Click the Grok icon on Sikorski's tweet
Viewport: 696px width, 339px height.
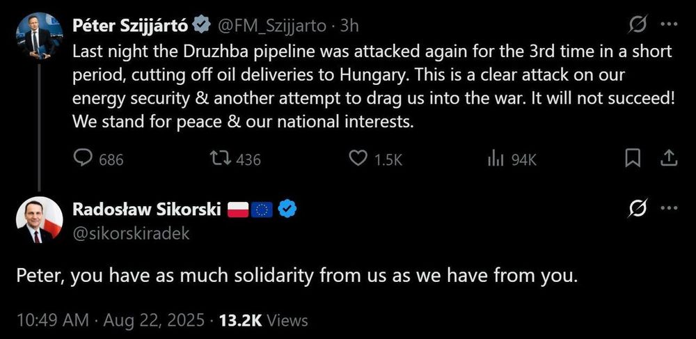click(637, 208)
